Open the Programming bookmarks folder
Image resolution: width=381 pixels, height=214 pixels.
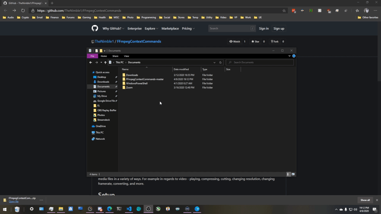click(x=146, y=18)
